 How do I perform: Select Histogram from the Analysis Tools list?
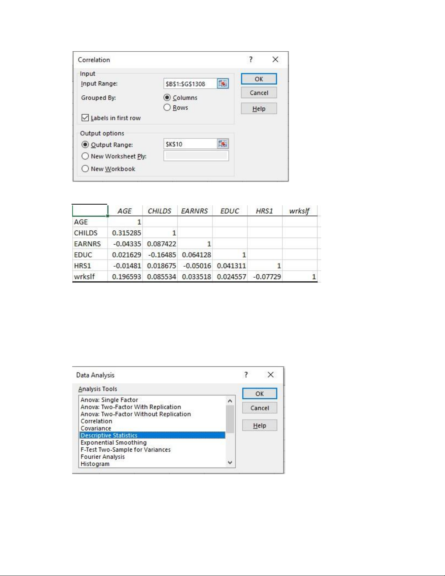[x=95, y=464]
